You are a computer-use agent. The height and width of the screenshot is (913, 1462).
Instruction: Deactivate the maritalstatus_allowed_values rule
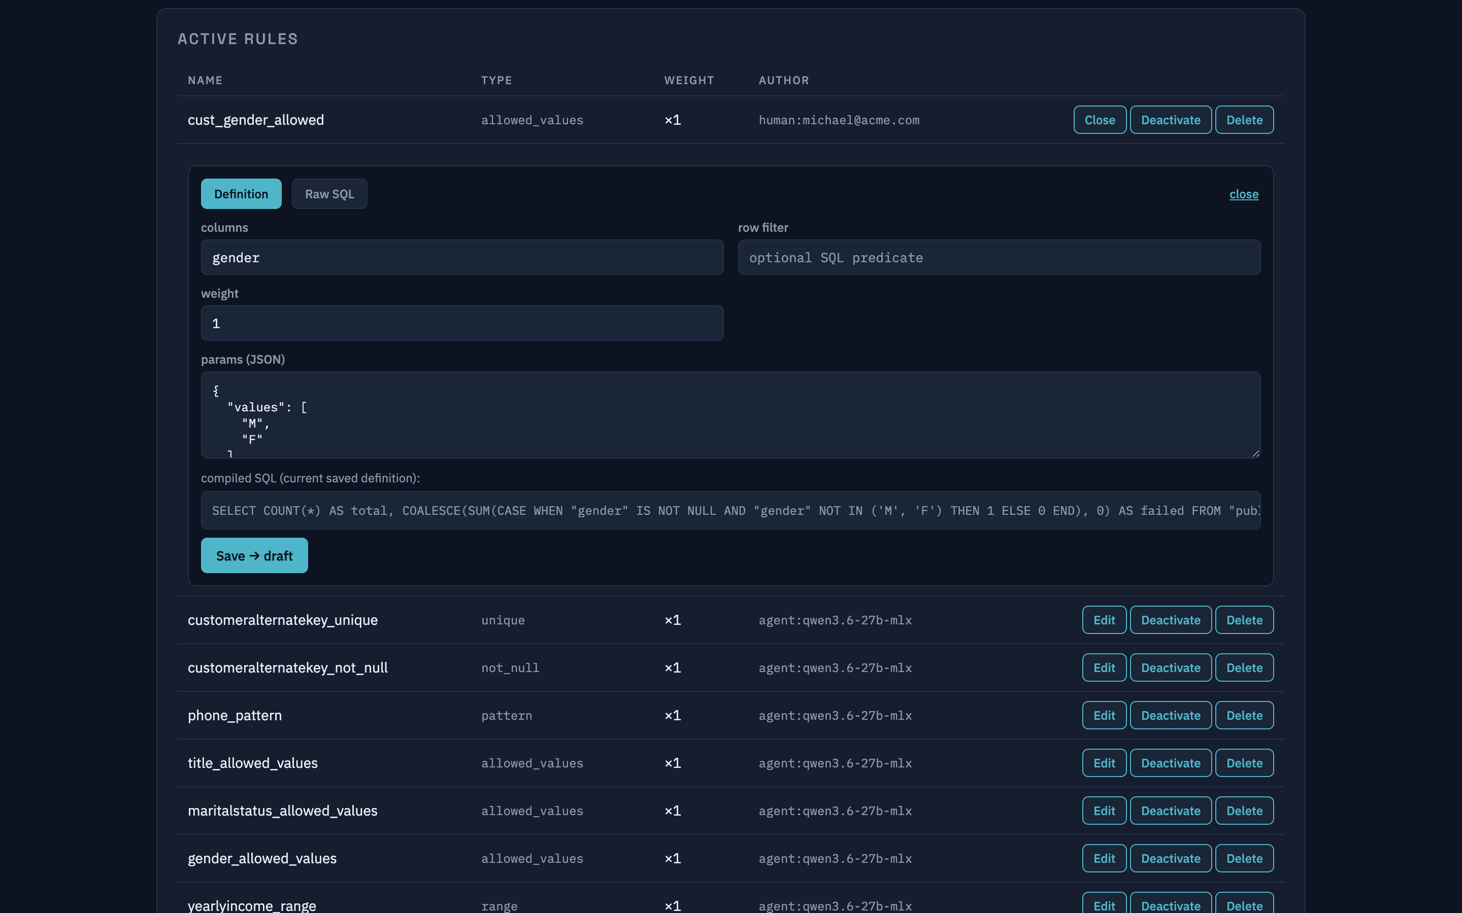[1171, 811]
